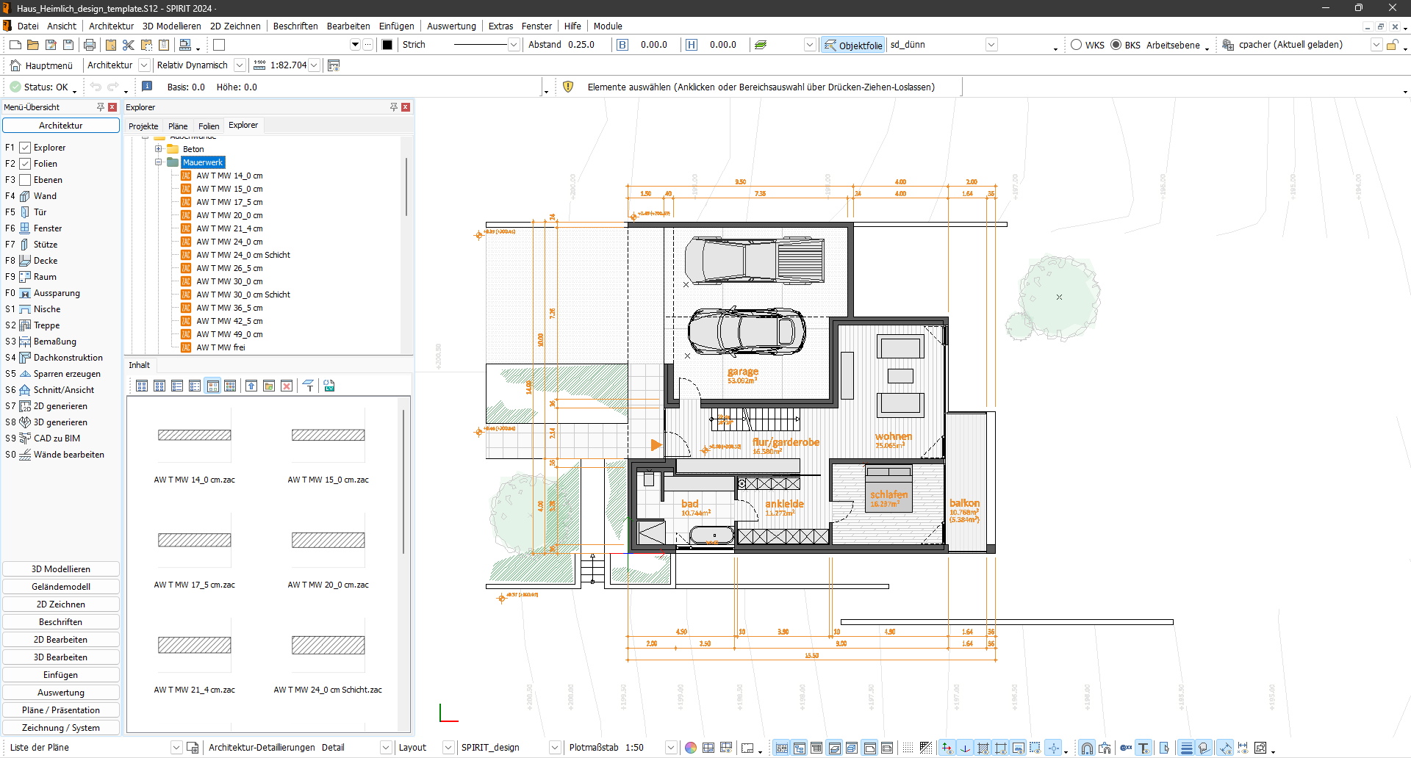Image resolution: width=1411 pixels, height=758 pixels.
Task: Click the Dachkonstruktion icon
Action: (25, 358)
